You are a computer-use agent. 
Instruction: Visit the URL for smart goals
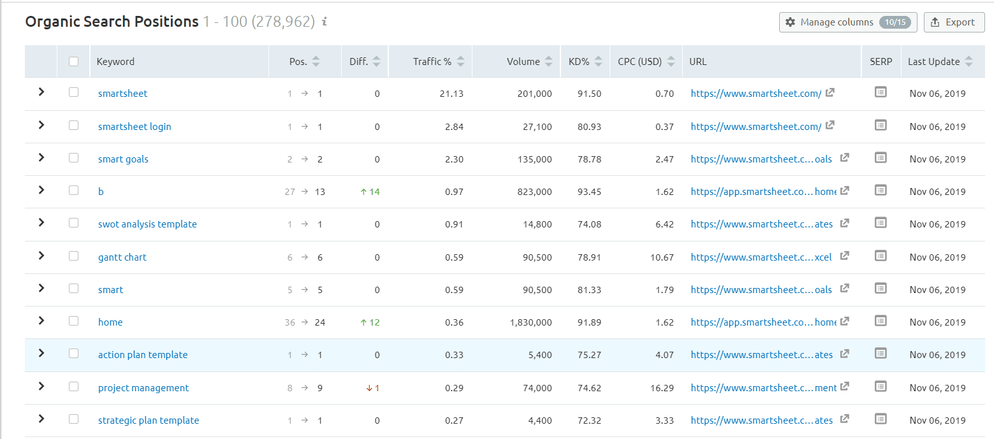761,159
